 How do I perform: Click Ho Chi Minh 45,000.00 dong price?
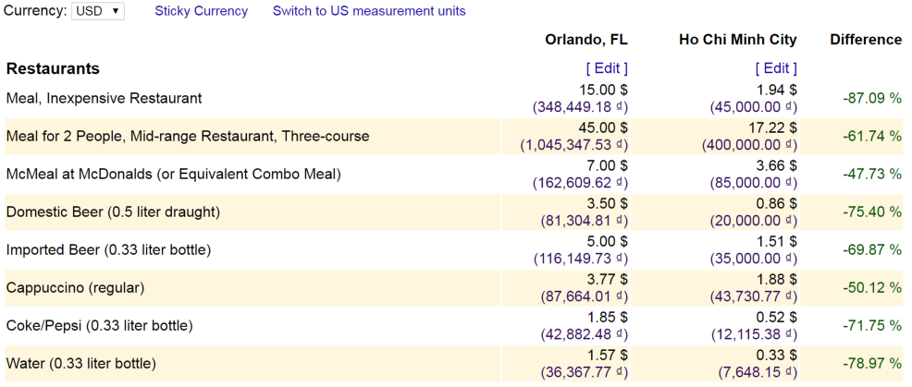tap(753, 107)
